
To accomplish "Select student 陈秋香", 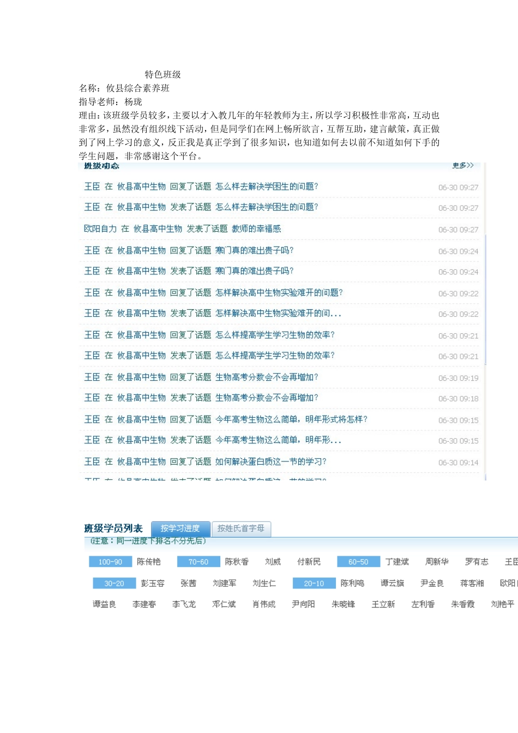I will click(x=237, y=562).
